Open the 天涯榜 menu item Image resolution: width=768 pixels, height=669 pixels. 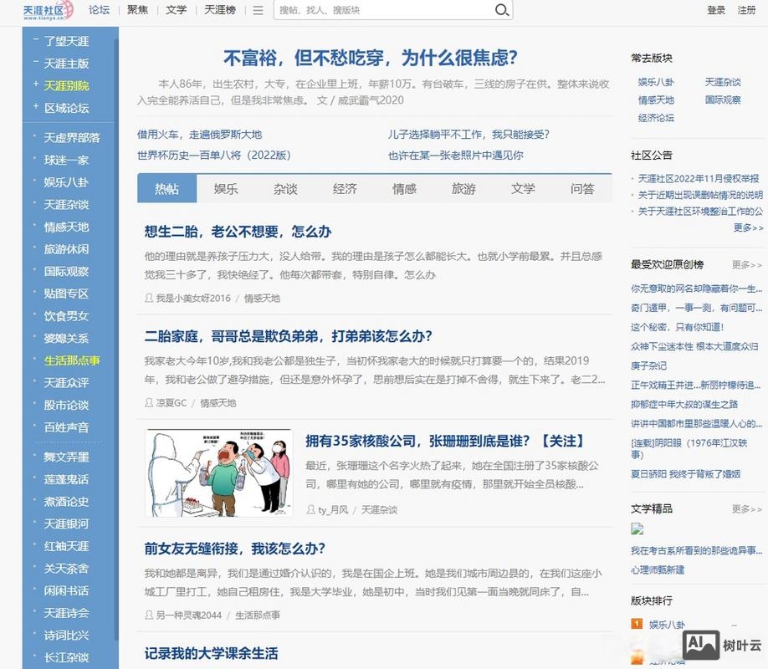coord(219,10)
